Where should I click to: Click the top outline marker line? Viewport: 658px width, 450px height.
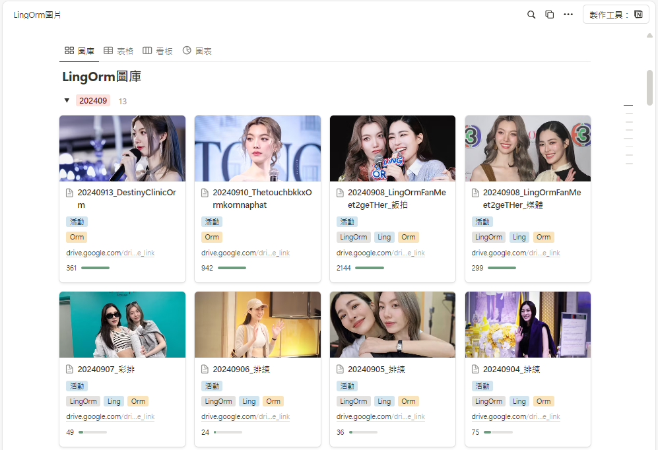pyautogui.click(x=628, y=105)
